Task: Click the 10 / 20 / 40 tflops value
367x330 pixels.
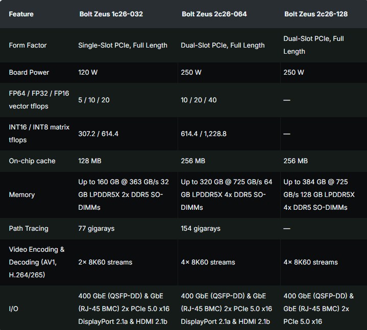Action: (x=199, y=100)
